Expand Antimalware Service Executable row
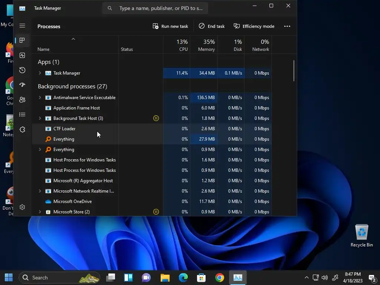 point(40,98)
